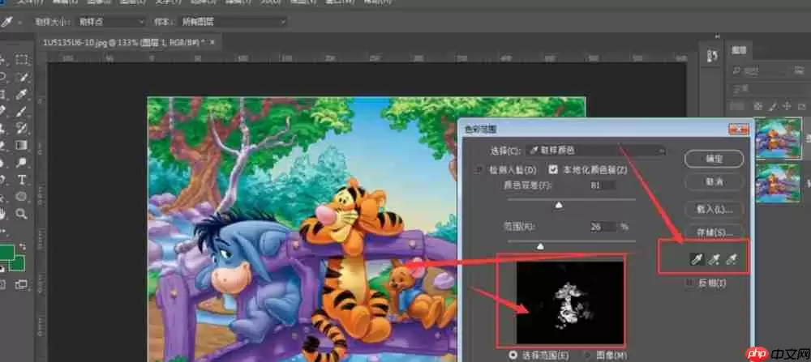Click the 颜色容差 fuzziness slider handle
The image size is (811, 362).
click(559, 205)
